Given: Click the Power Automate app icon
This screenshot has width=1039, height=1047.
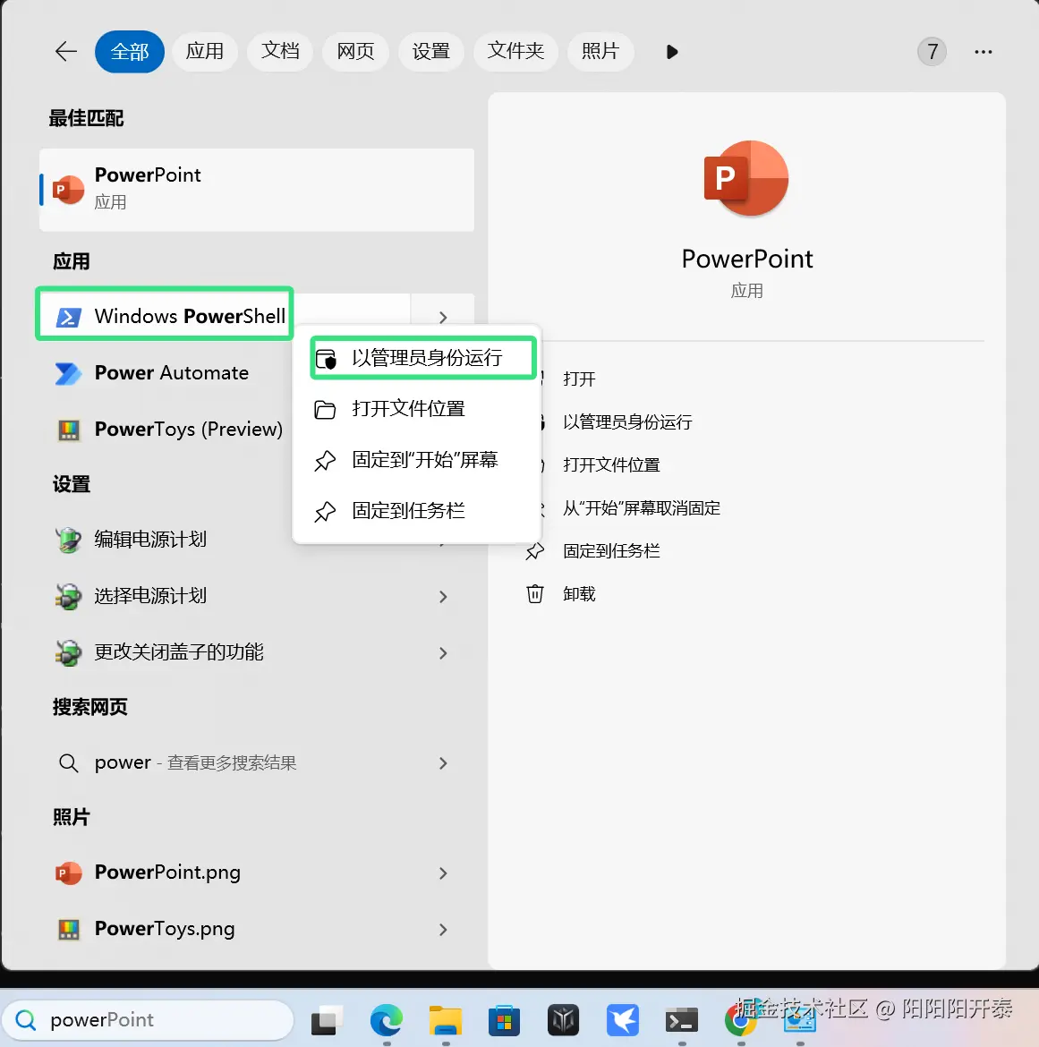Looking at the screenshot, I should (68, 373).
